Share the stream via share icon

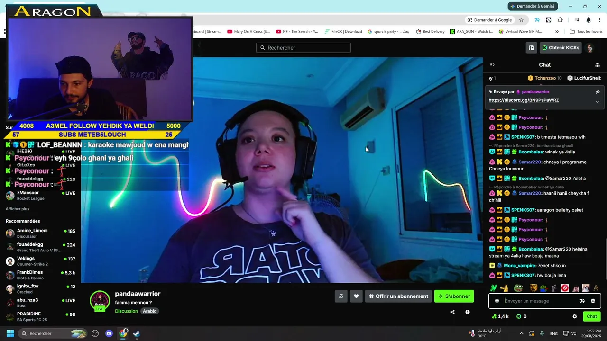452,312
